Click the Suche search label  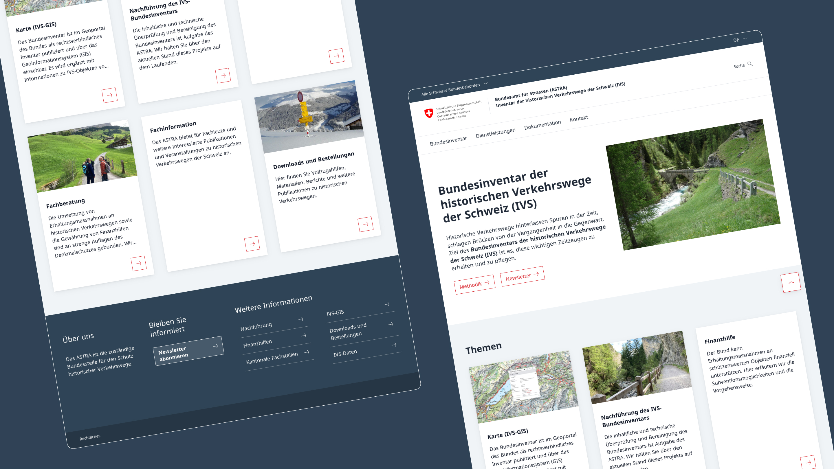[739, 66]
